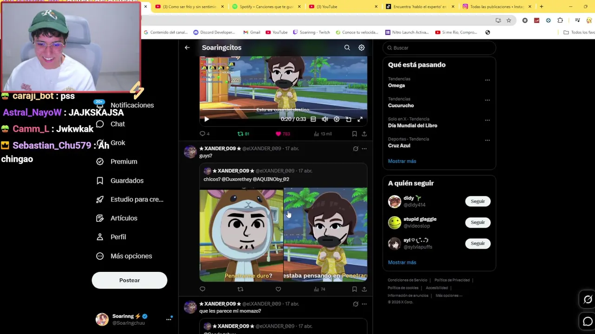The height and width of the screenshot is (334, 595).
Task: Open a new browser tab
Action: click(541, 6)
